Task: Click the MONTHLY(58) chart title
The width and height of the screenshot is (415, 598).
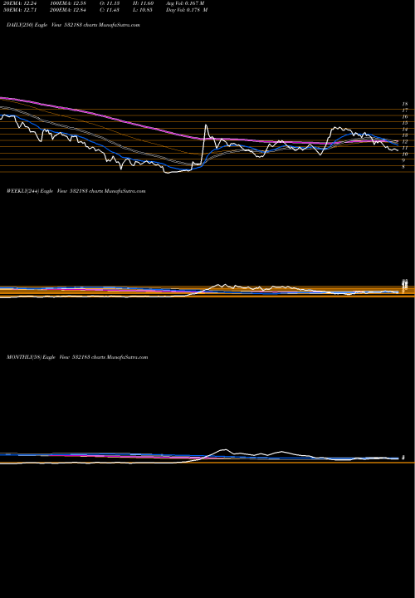Action: (77, 357)
